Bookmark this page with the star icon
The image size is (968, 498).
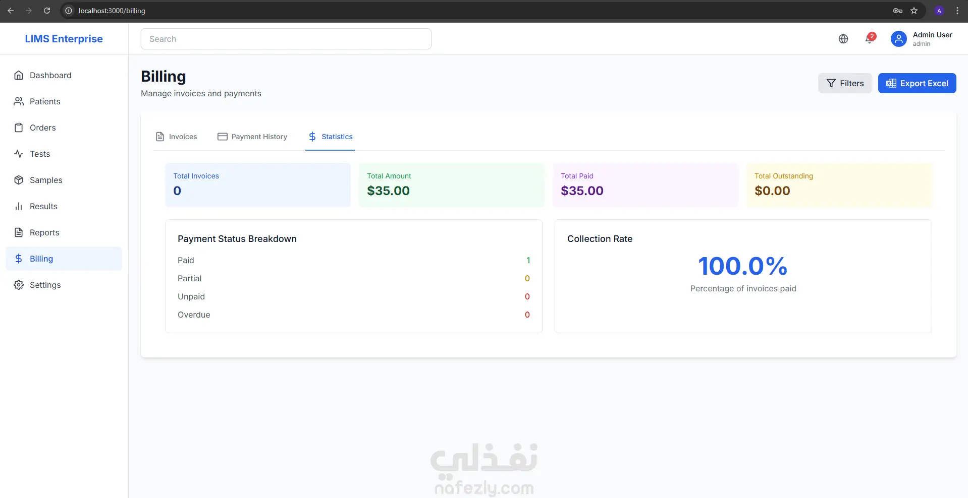(914, 11)
